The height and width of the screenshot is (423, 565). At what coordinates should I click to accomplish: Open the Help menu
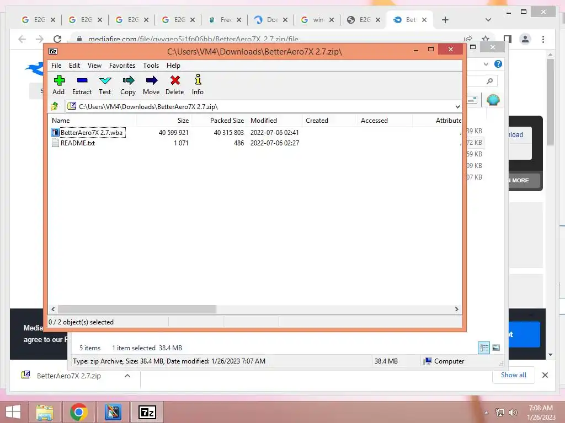coord(173,66)
